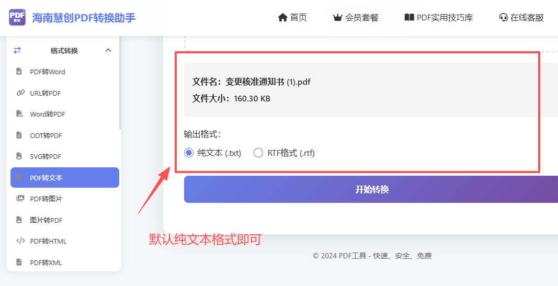Image resolution: width=558 pixels, height=286 pixels.
Task: Open the 会员套餐 navigation item
Action: coord(356,17)
